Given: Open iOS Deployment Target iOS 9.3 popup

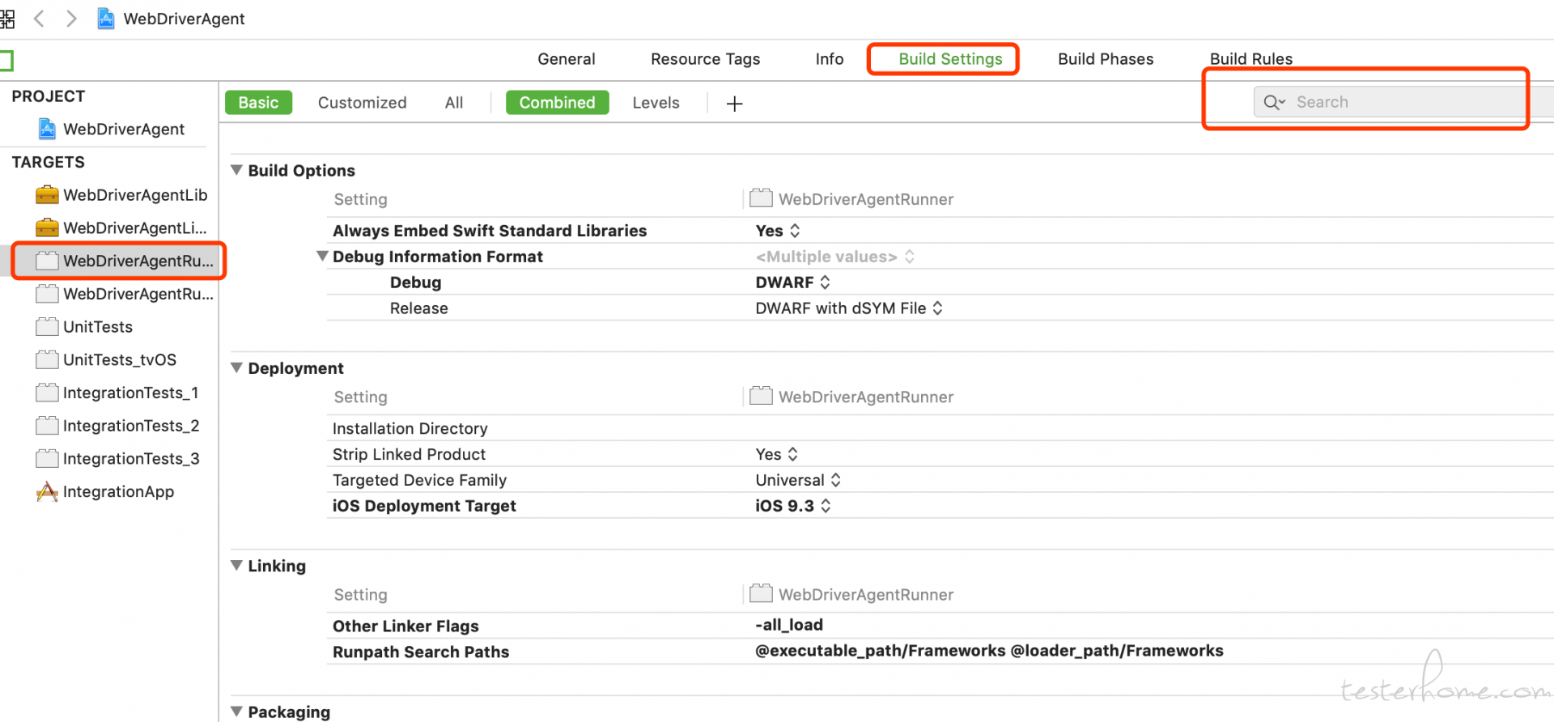Looking at the screenshot, I should pos(793,506).
